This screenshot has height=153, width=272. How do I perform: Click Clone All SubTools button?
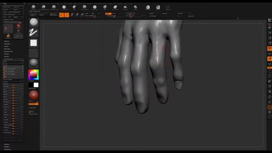tap(13, 14)
